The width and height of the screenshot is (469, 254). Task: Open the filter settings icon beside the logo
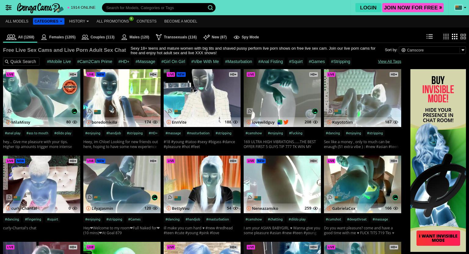tap(9, 8)
